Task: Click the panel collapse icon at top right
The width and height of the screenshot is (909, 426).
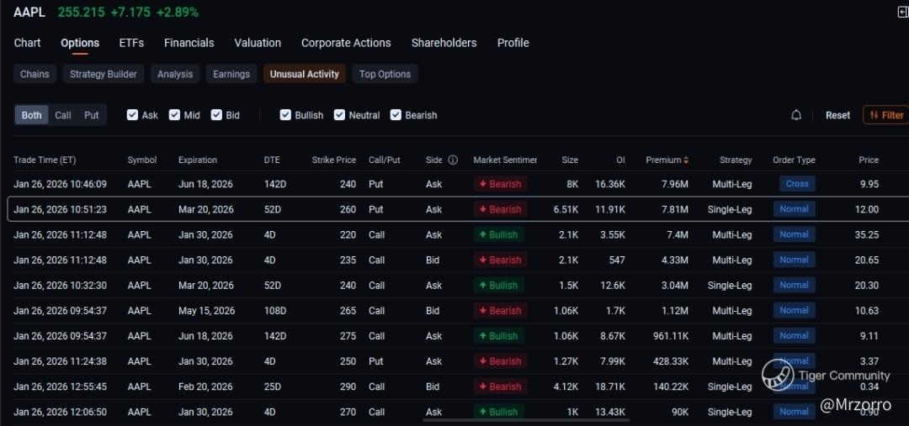Action: click(x=903, y=12)
